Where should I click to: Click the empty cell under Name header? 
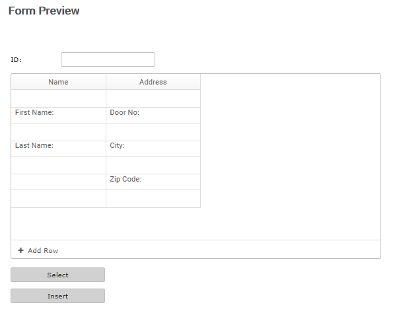click(59, 98)
